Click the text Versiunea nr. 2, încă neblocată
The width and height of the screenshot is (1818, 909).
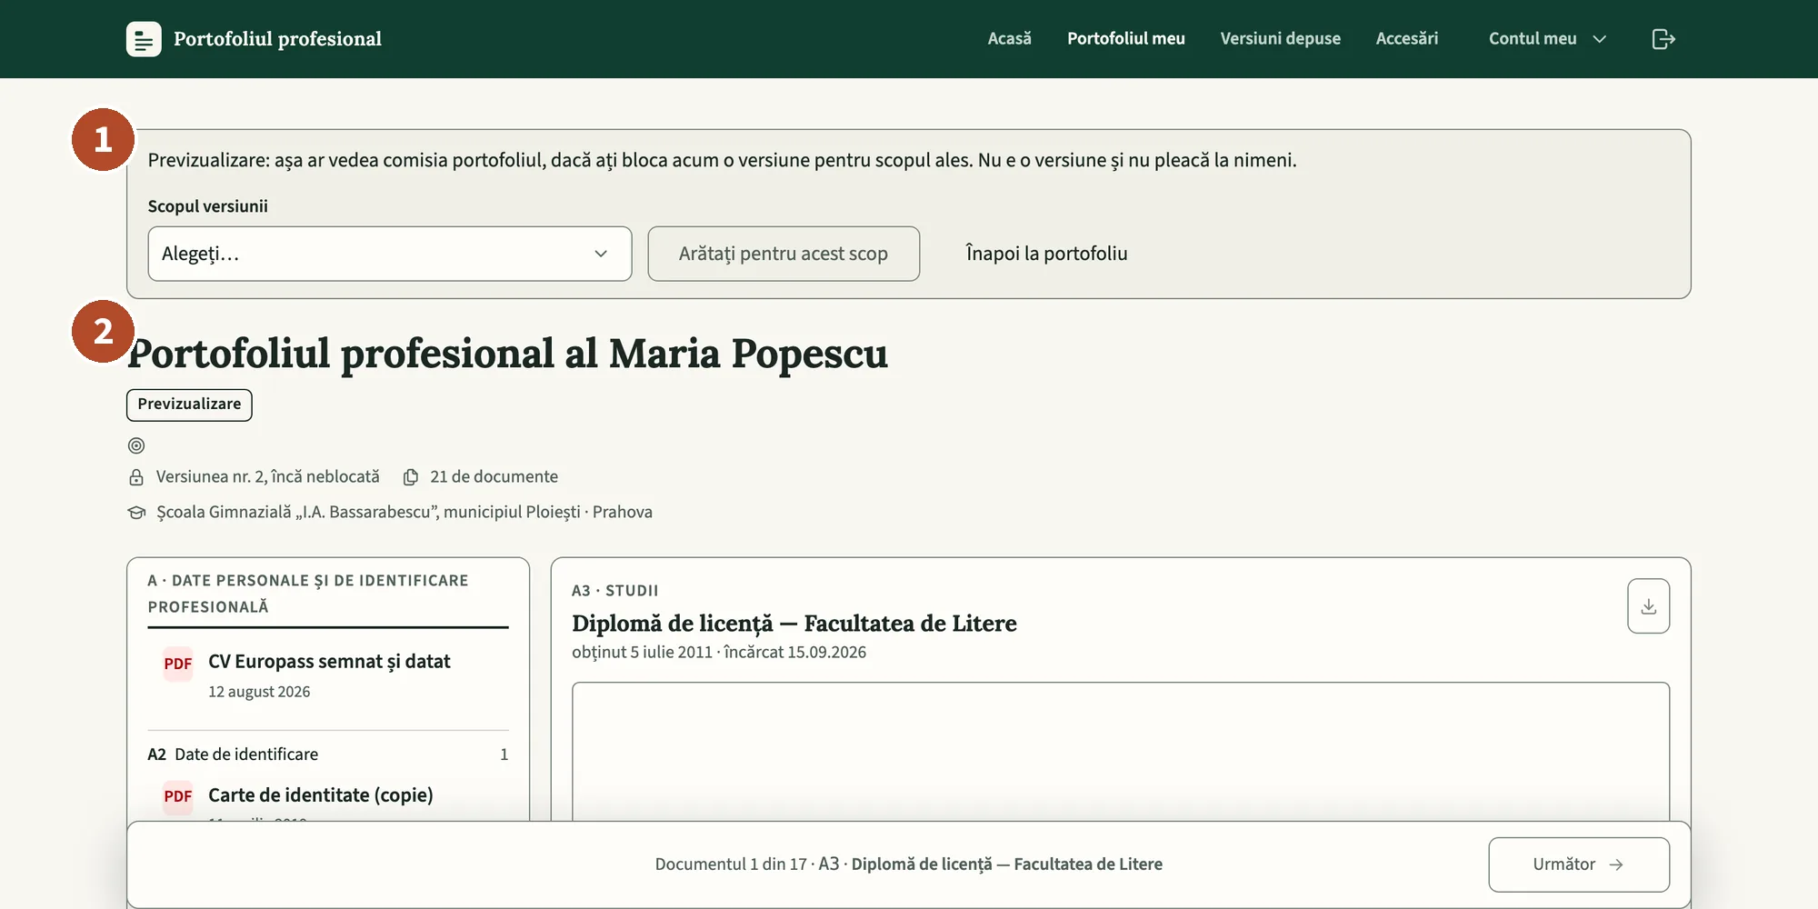pyautogui.click(x=267, y=477)
